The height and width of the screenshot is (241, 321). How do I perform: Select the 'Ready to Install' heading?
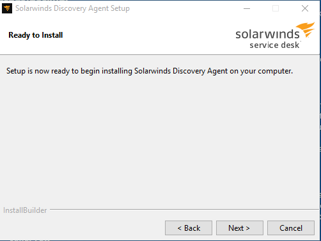(36, 35)
